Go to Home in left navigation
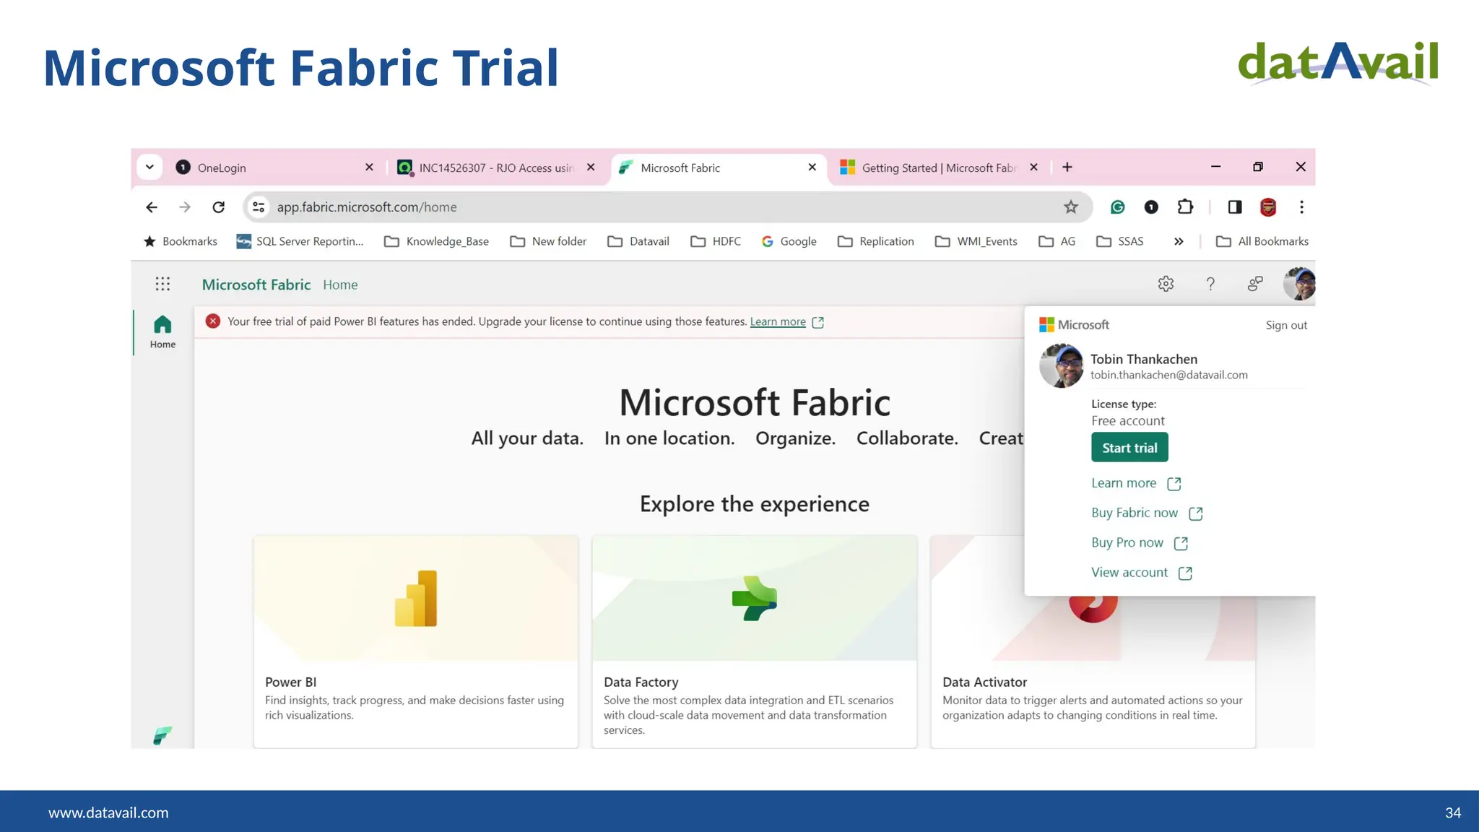1479x832 pixels. click(162, 332)
